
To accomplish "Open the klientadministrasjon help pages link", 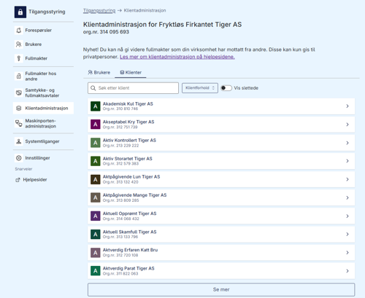I will (177, 57).
